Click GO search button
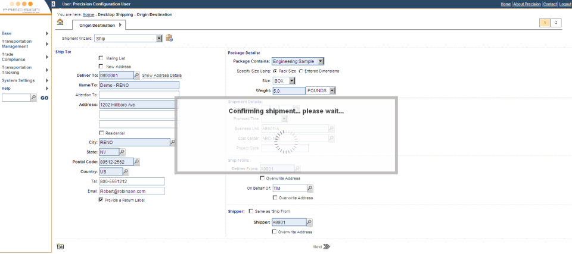 click(44, 98)
